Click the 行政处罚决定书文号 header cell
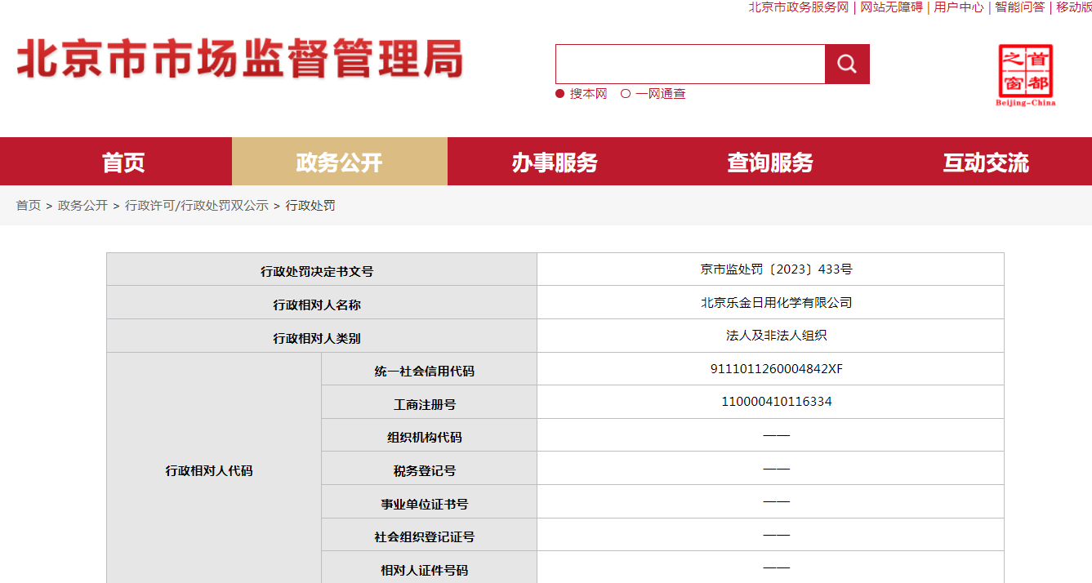Viewport: 1092px width, 583px height. [322, 269]
